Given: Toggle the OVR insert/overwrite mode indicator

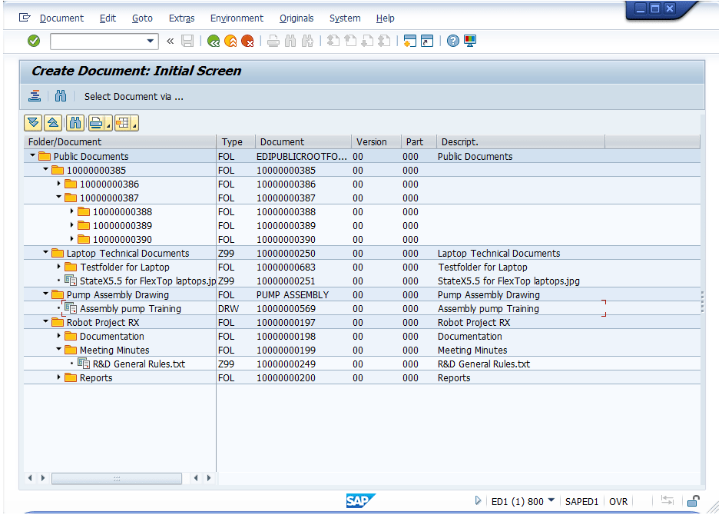Looking at the screenshot, I should 618,501.
